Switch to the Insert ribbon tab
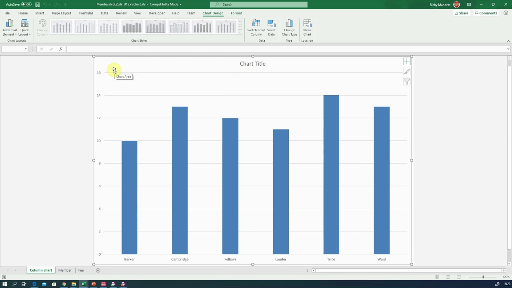Viewport: 512px width, 288px height. pos(40,13)
